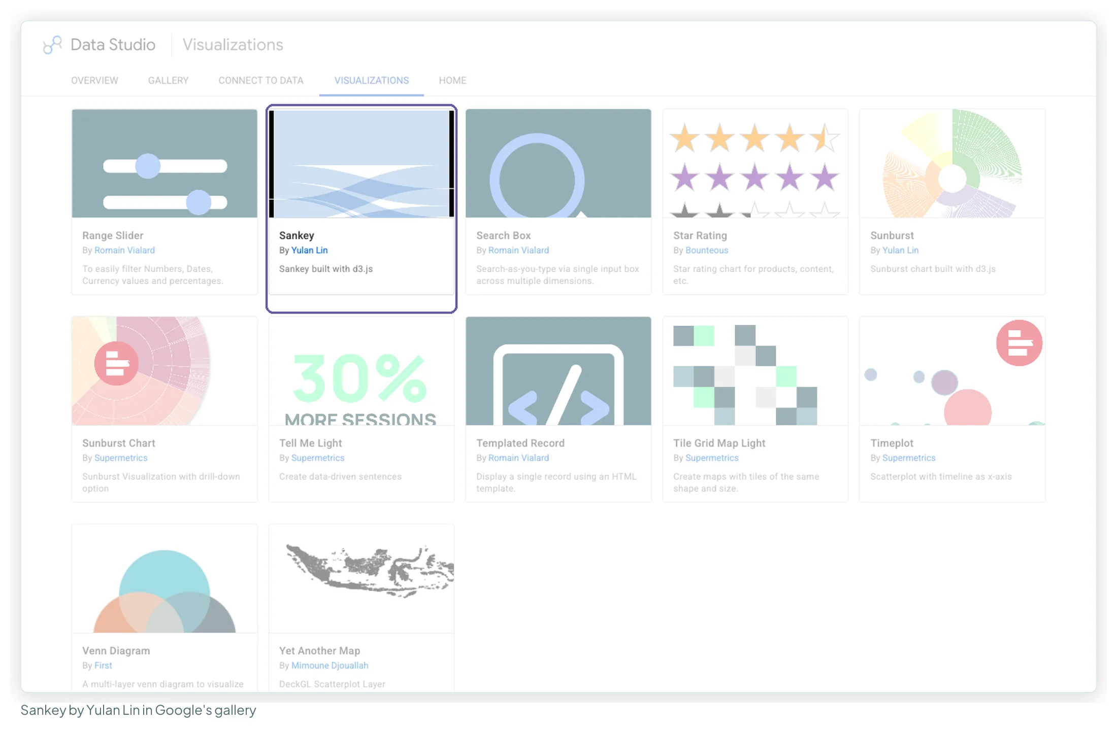Open the Sunburst Chart thumbnail by Supermetrics
The width and height of the screenshot is (1117, 730).
point(165,371)
